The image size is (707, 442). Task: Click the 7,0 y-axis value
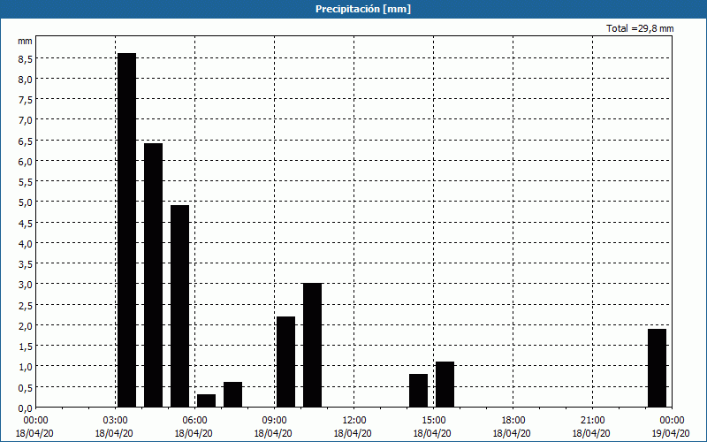coord(26,120)
